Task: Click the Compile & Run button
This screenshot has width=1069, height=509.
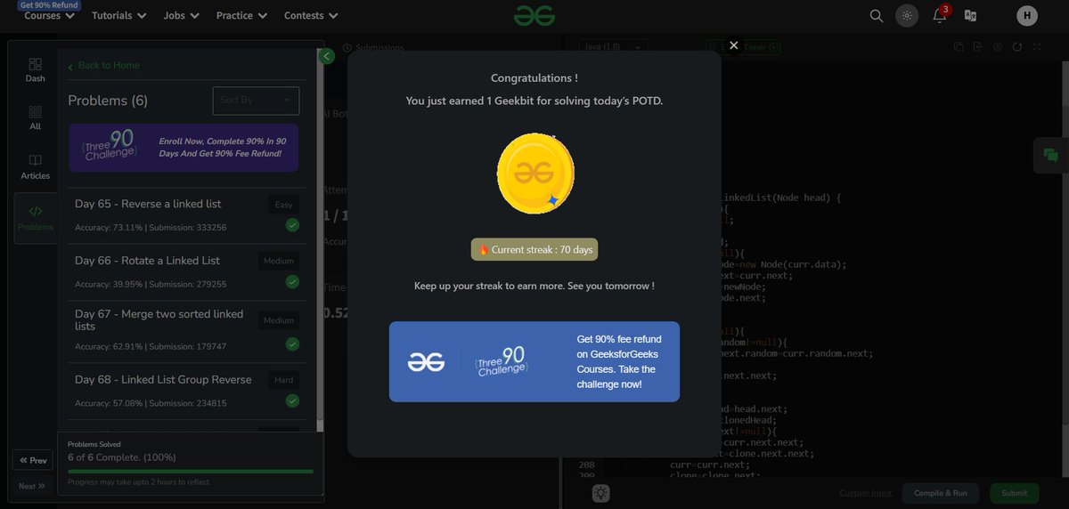Action: coord(941,494)
